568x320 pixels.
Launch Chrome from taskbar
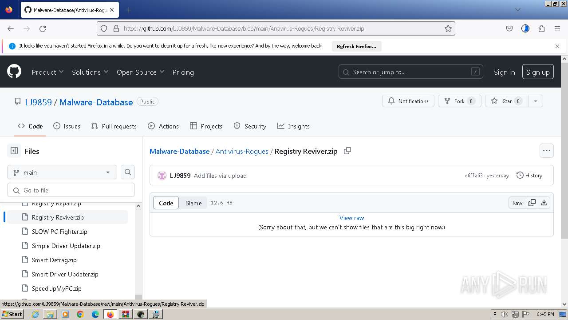[80, 314]
